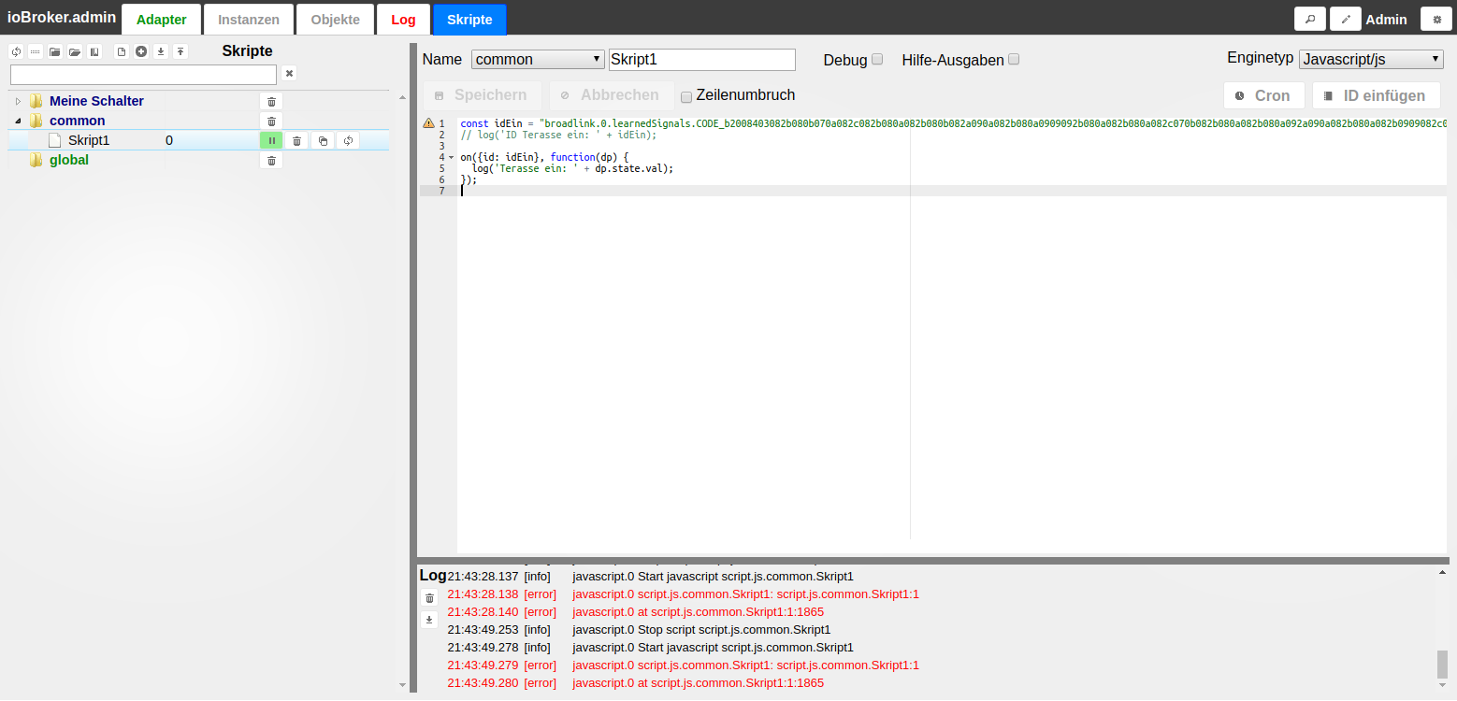Image resolution: width=1457 pixels, height=701 pixels.
Task: Copy Skript1 using the duplicate icon
Action: point(323,140)
